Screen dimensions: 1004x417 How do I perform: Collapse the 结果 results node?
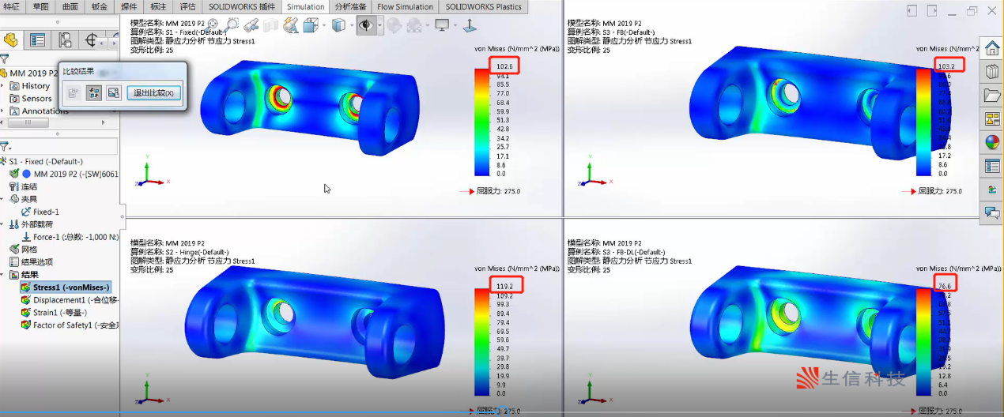[3, 274]
